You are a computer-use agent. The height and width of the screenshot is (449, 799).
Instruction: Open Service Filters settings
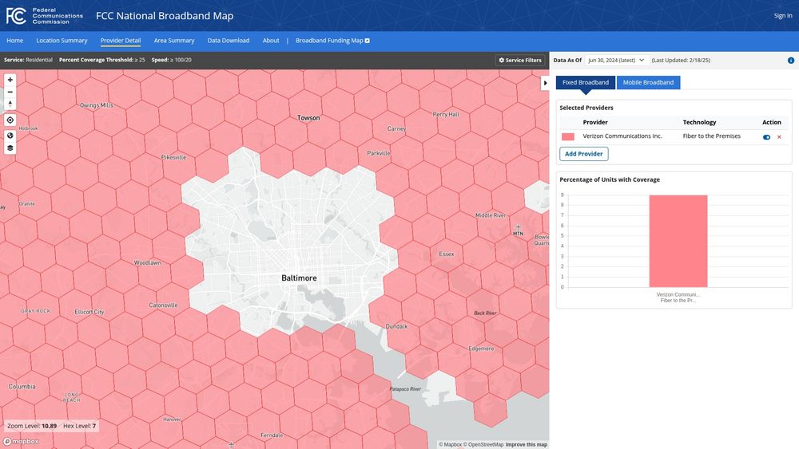click(520, 60)
